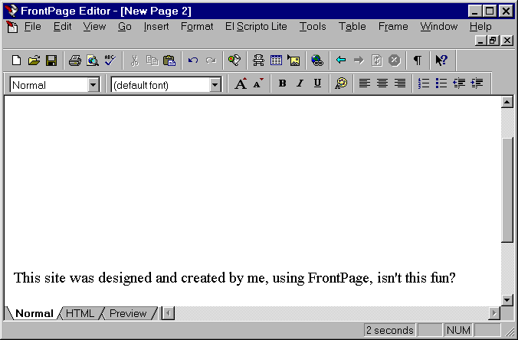Expand the Normal style dropdown arrow
The width and height of the screenshot is (518, 340).
[x=93, y=85]
